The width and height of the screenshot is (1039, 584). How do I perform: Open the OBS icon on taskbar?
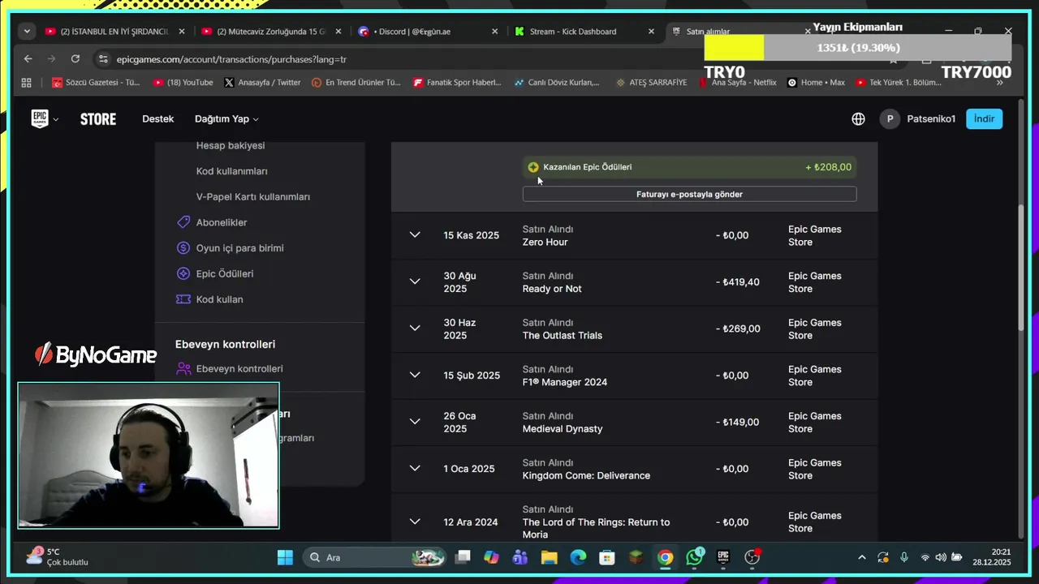click(x=752, y=557)
